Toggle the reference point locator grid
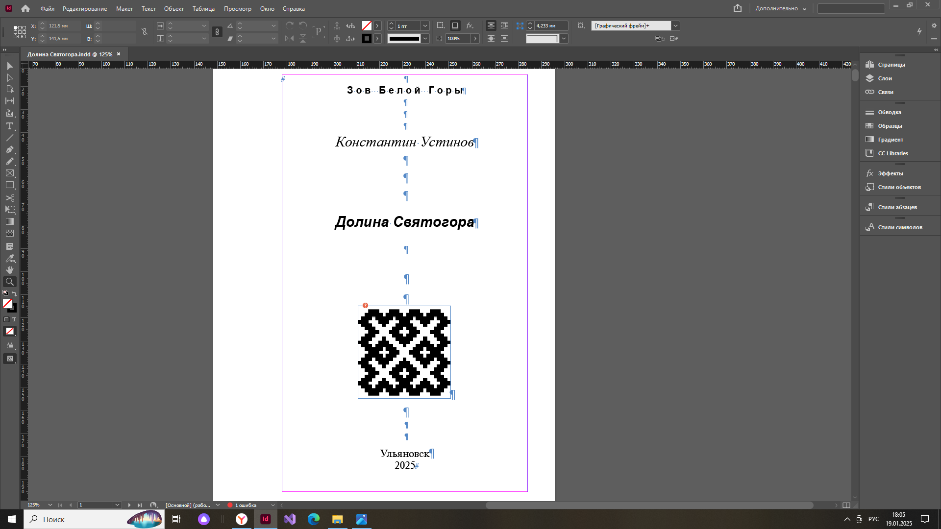 20,32
